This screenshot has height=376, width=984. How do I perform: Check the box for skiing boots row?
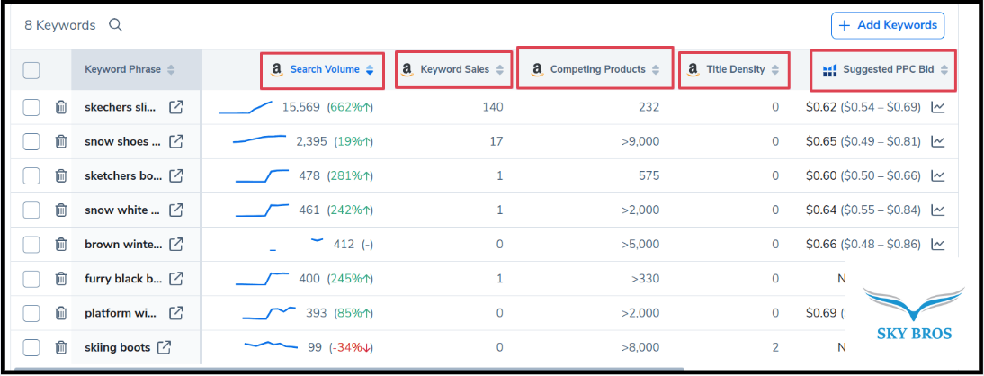point(31,346)
